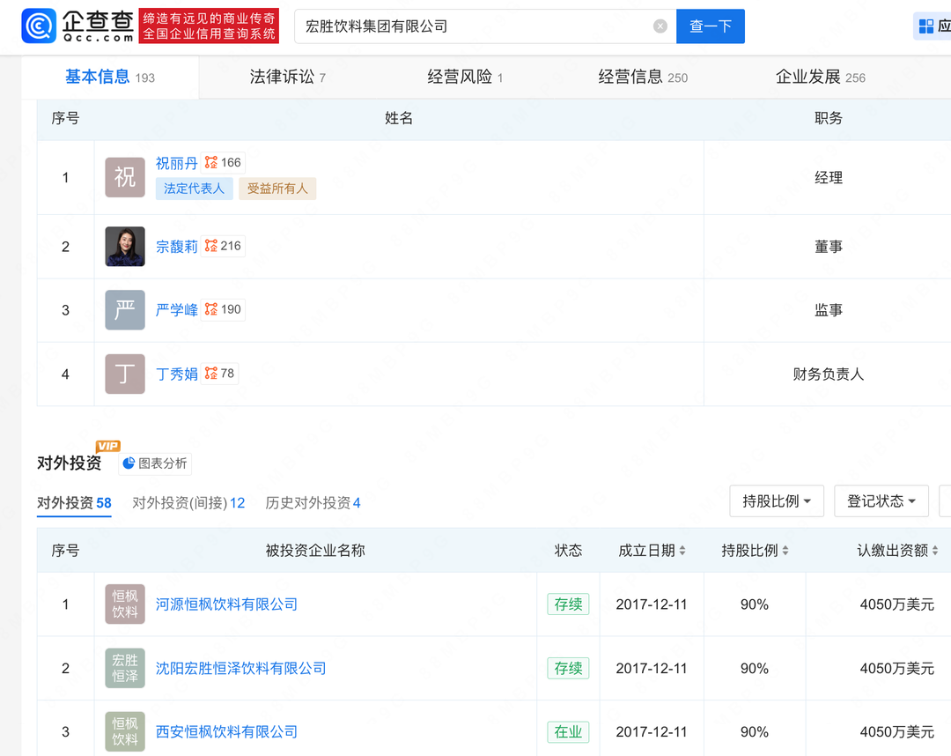The height and width of the screenshot is (756, 951).
Task: Click the apps grid icon at top right
Action: pyautogui.click(x=926, y=26)
